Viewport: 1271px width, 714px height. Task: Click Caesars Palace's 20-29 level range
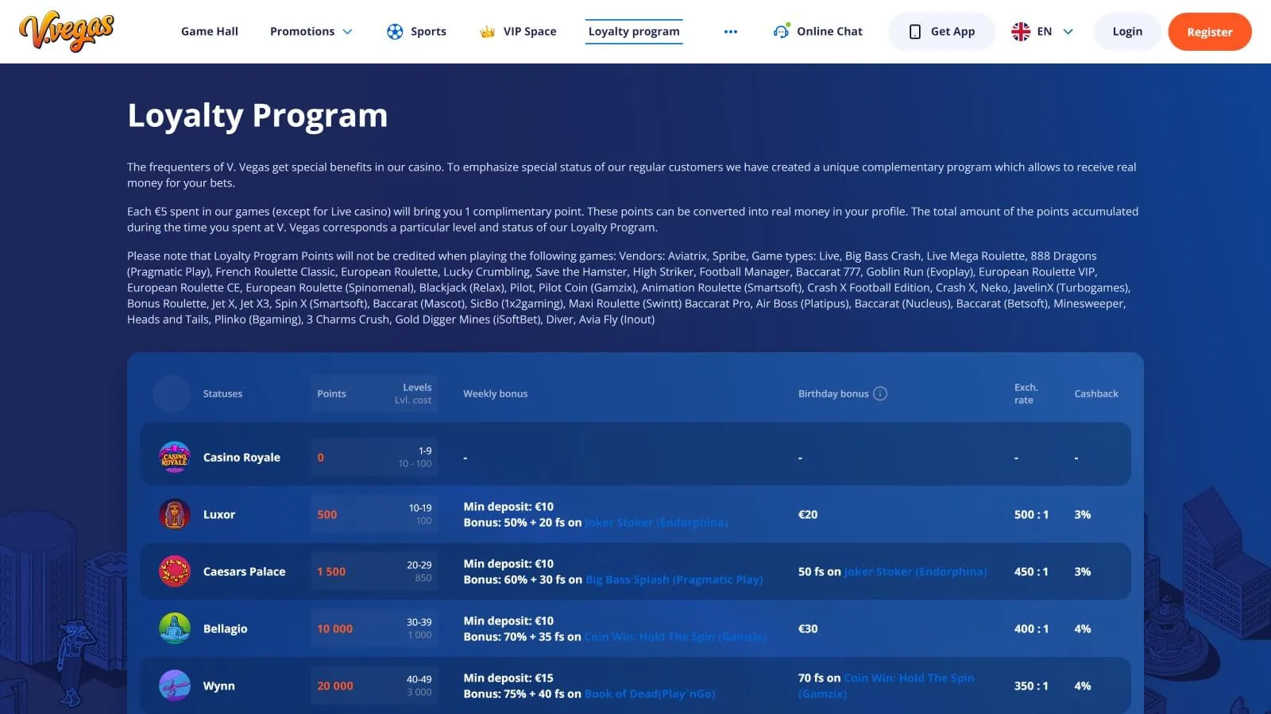pyautogui.click(x=419, y=565)
